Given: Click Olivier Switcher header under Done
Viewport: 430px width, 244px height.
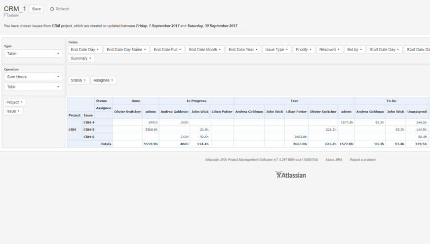Looking at the screenshot, I should pos(127,112).
